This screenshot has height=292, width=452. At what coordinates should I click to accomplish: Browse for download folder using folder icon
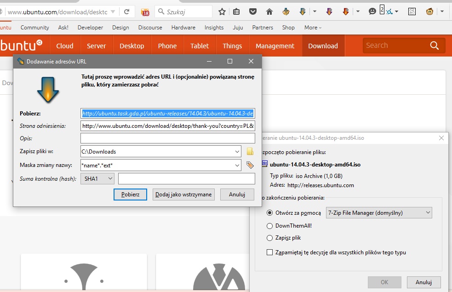point(250,151)
